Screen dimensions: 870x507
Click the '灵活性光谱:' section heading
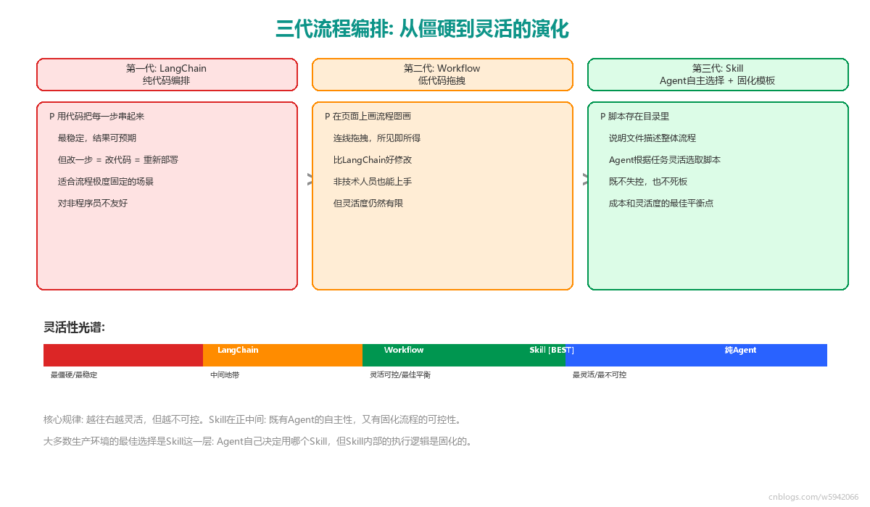click(75, 327)
